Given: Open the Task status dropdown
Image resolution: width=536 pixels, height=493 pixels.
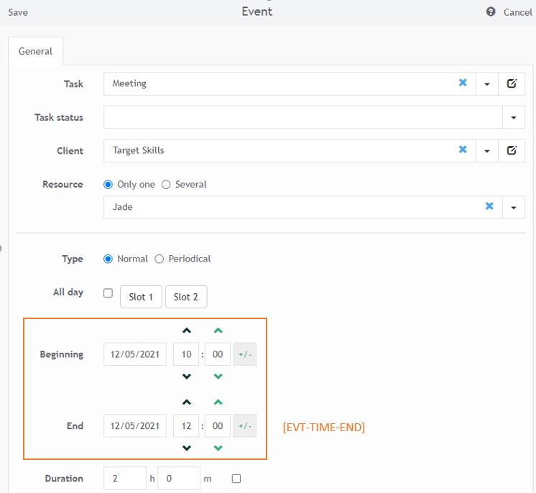Looking at the screenshot, I should pyautogui.click(x=514, y=117).
